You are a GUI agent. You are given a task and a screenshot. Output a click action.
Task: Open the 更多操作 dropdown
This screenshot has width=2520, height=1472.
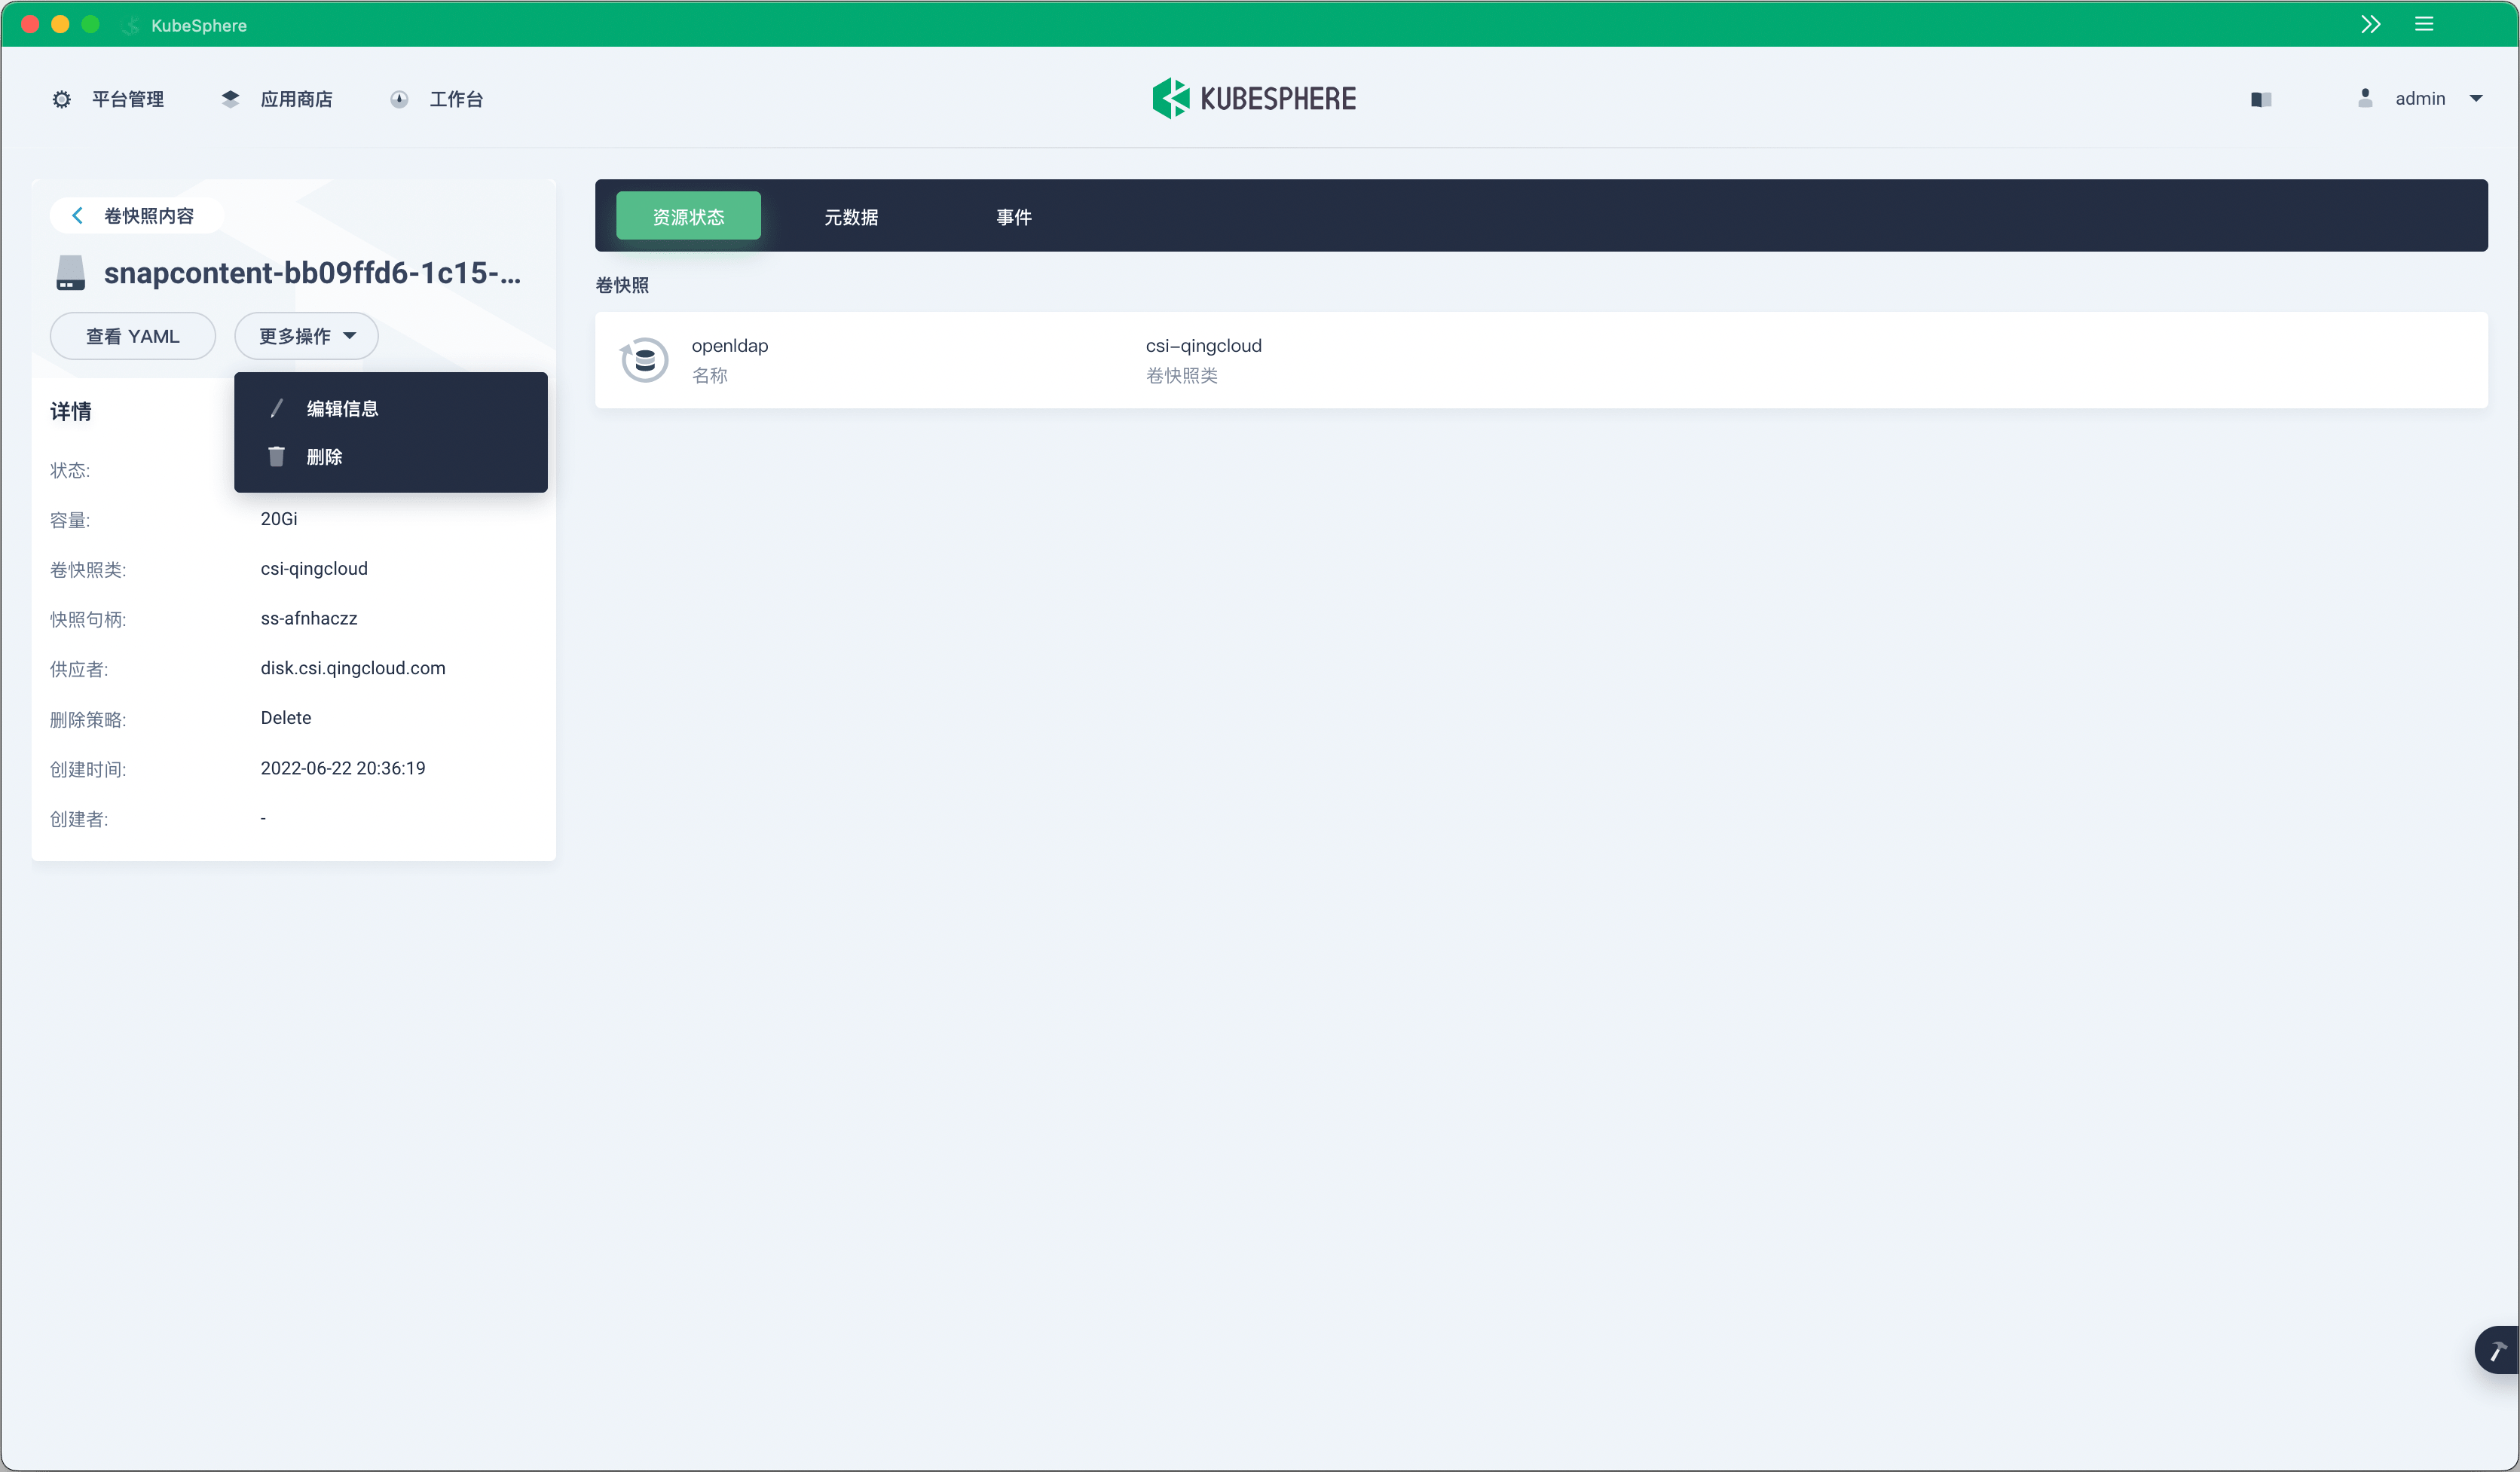tap(305, 336)
